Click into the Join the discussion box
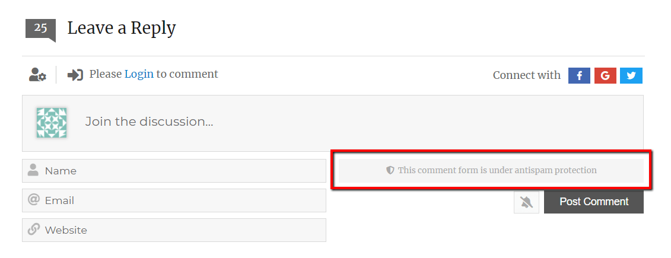This screenshot has width=671, height=258. coord(356,122)
